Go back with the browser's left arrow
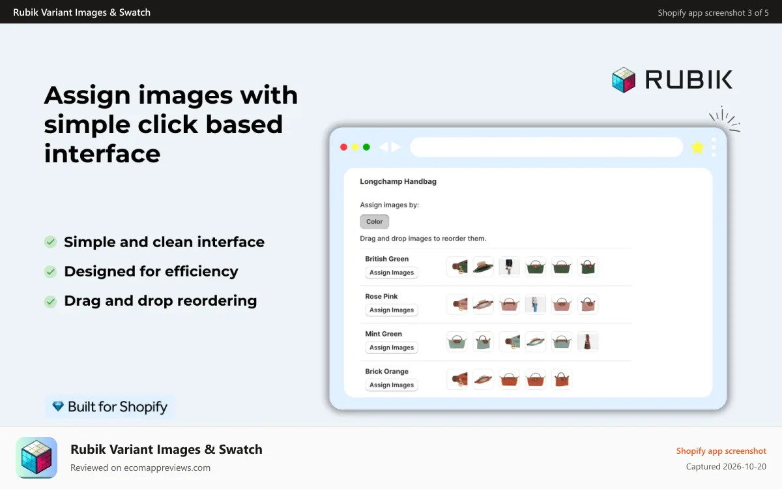782x489 pixels. coord(383,147)
